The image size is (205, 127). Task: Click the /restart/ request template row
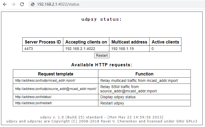click(33, 103)
